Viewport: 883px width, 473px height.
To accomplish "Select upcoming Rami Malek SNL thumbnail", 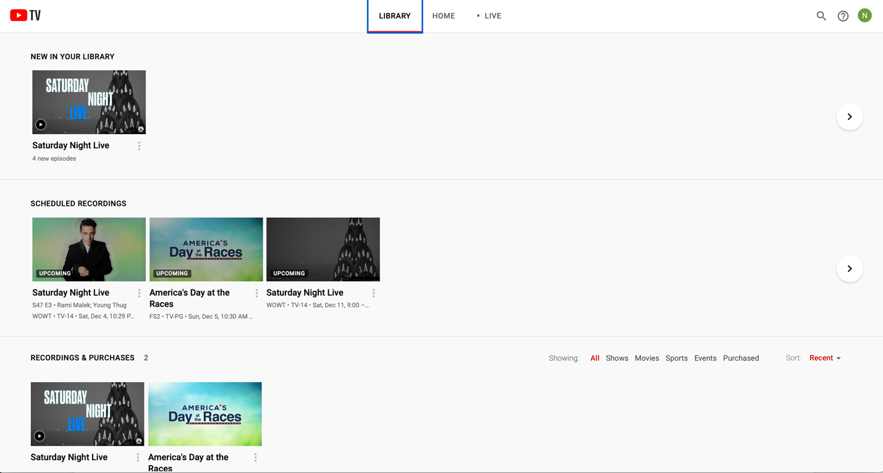I will (x=89, y=249).
